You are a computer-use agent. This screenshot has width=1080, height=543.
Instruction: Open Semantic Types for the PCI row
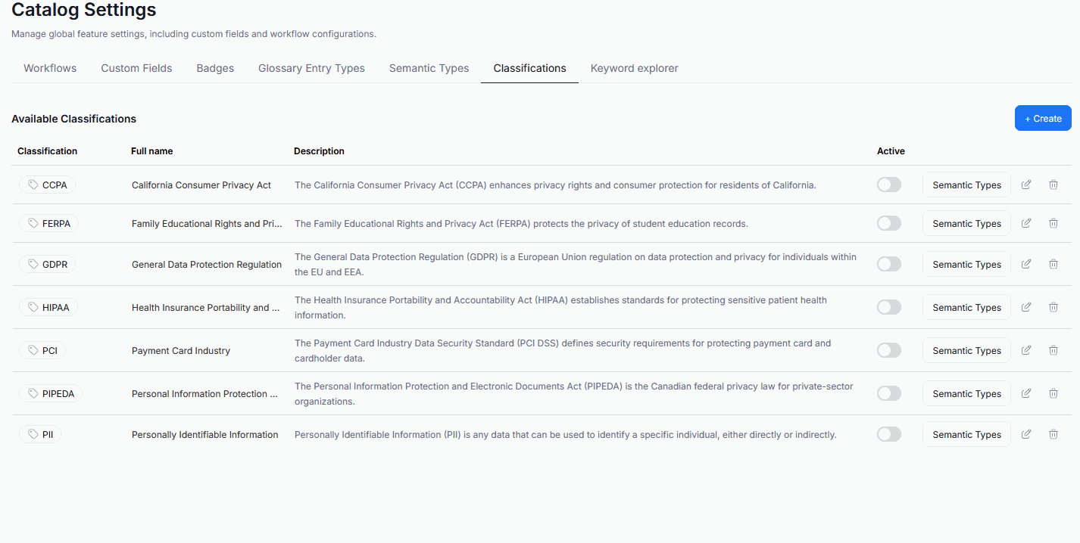click(966, 351)
